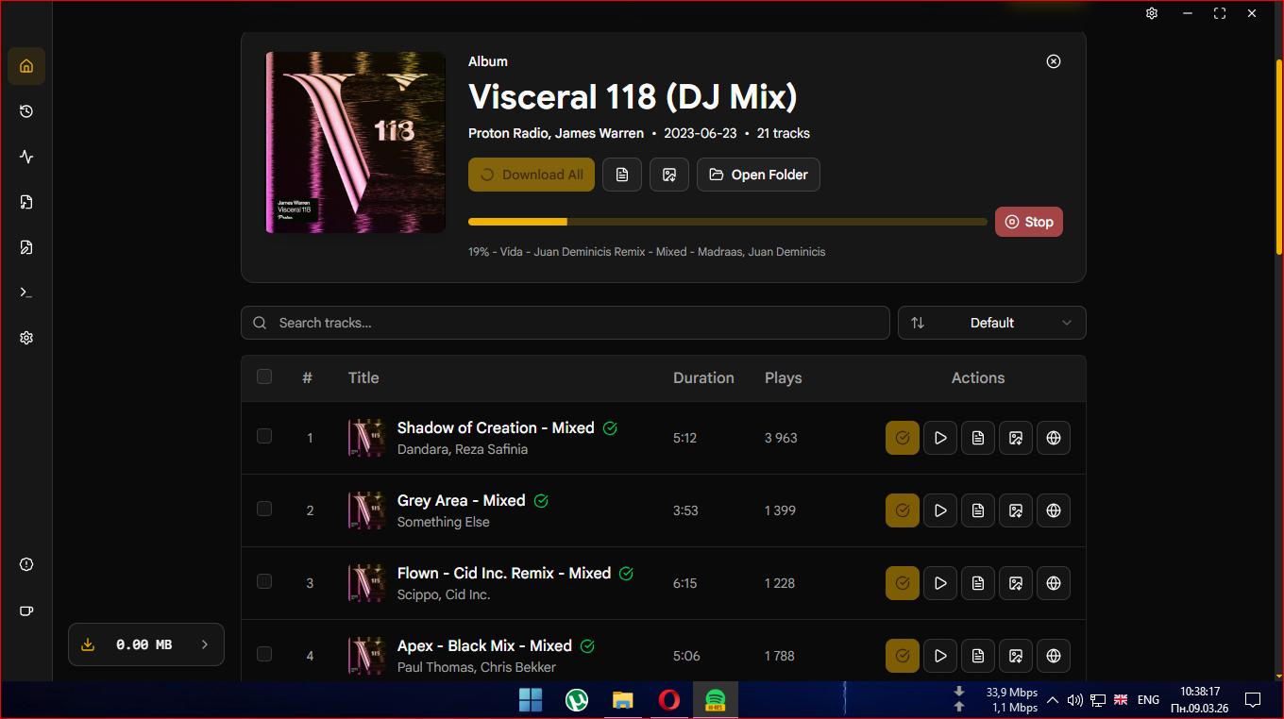Open the terminal console icon in sidebar
1284x719 pixels.
[26, 293]
